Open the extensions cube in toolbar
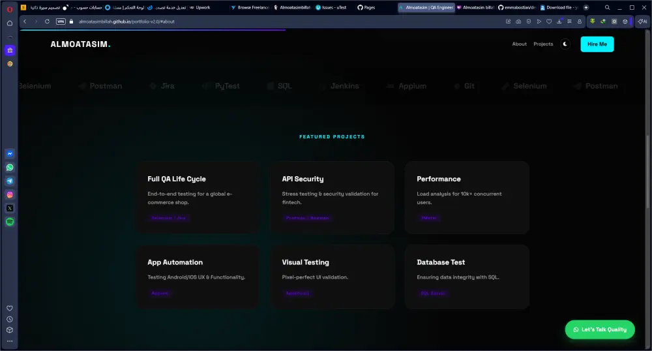Image resolution: width=652 pixels, height=351 pixels. click(x=625, y=22)
